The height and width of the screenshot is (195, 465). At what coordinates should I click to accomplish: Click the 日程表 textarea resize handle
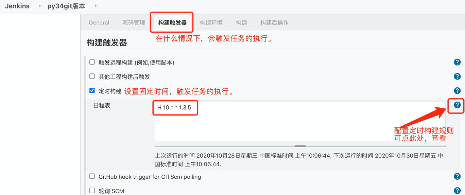click(x=300, y=146)
